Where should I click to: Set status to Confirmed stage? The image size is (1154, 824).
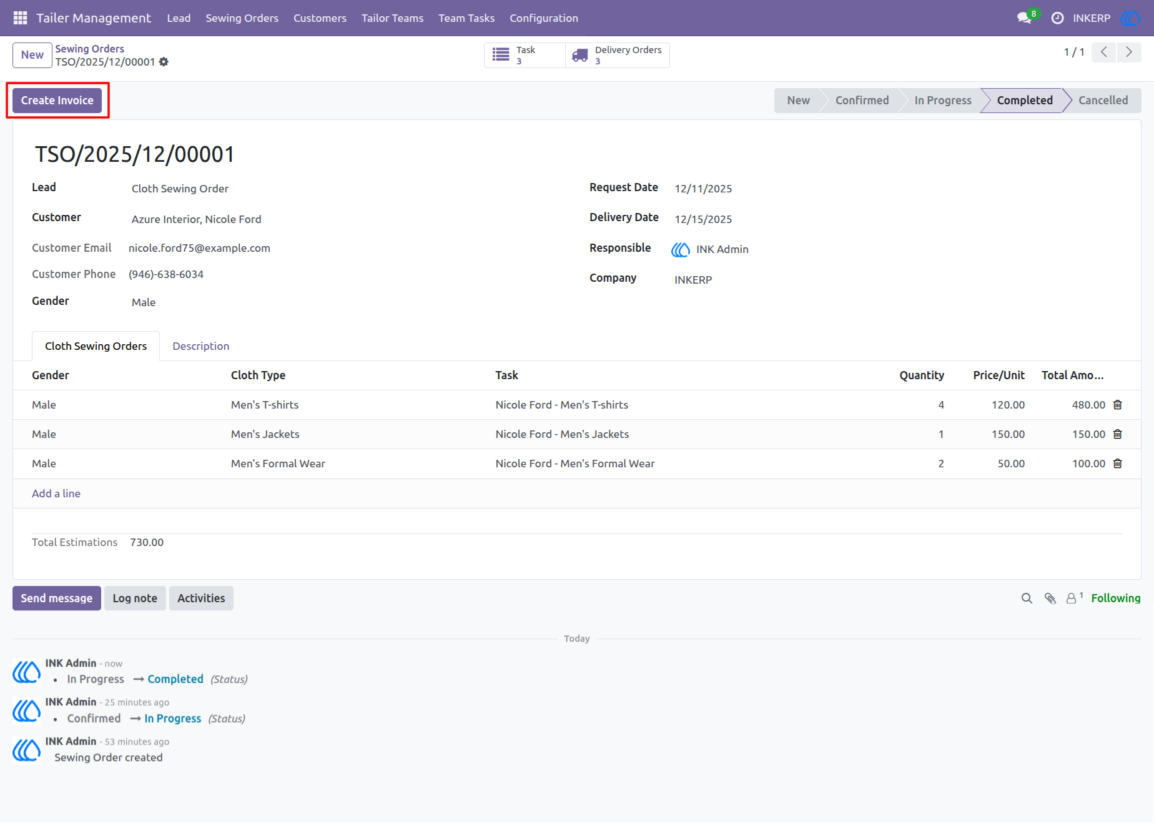862,101
